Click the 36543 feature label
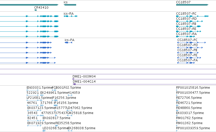 click(x=32, y=113)
